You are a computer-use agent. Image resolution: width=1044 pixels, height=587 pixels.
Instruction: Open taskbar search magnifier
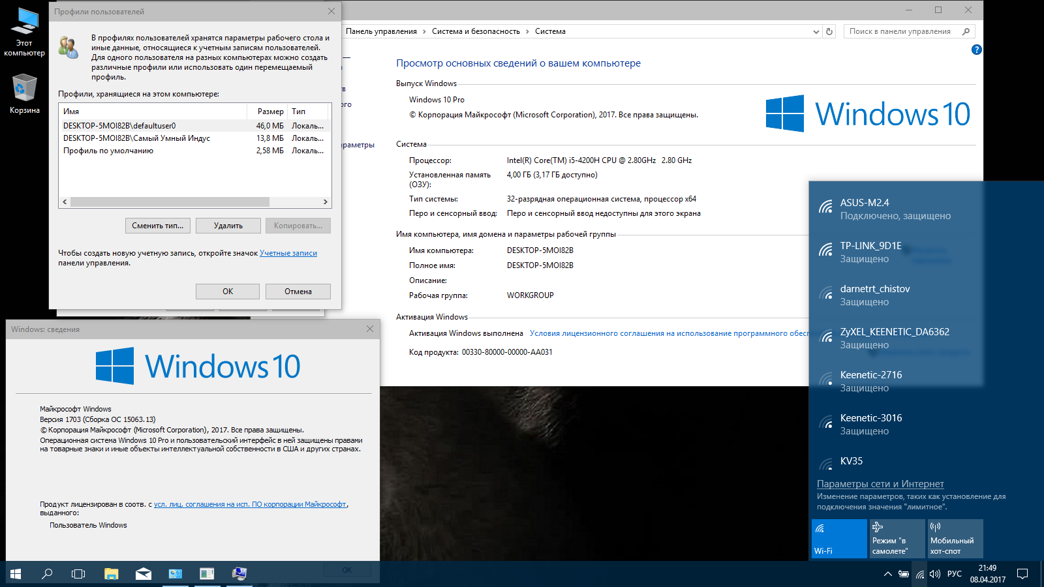[x=47, y=574]
